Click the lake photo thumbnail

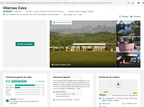click(x=128, y=28)
